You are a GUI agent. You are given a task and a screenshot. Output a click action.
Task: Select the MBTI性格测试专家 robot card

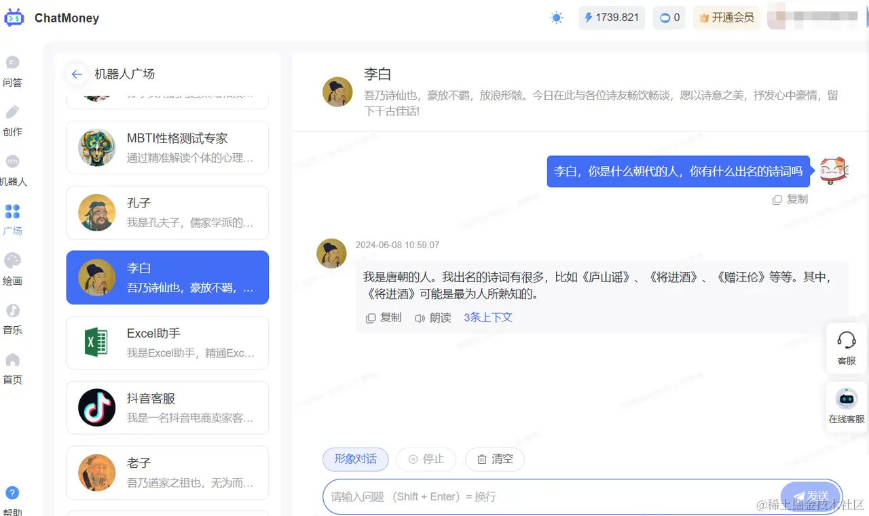pos(167,147)
